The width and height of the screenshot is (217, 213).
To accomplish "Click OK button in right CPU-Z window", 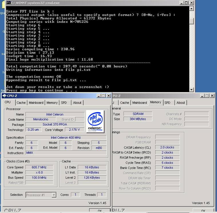I will tap(203, 211).
